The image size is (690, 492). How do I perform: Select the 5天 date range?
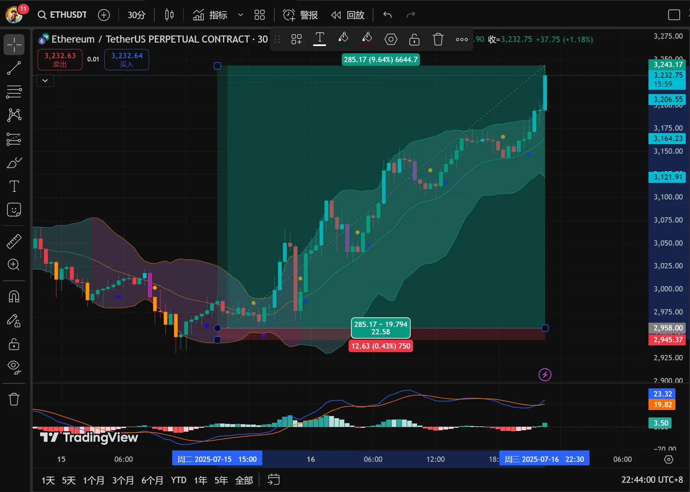[x=69, y=480]
